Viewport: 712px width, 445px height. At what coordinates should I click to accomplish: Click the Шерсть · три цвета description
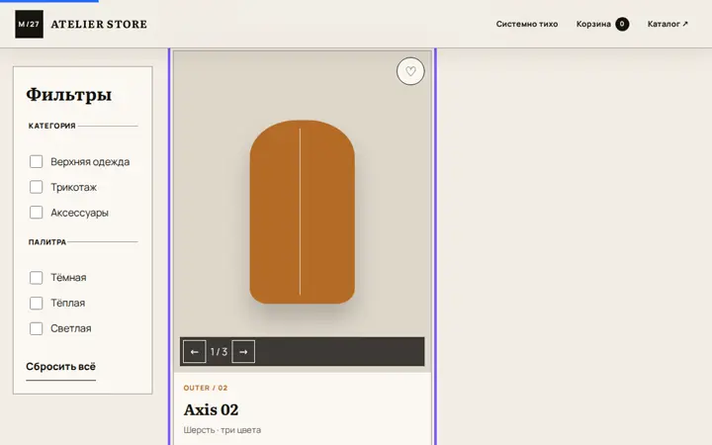[222, 430]
